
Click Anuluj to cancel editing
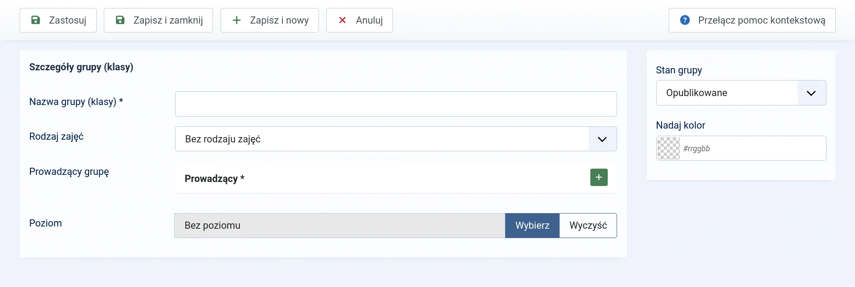click(359, 20)
